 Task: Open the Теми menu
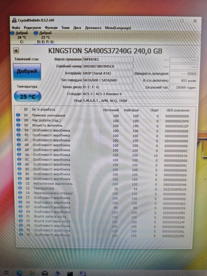pyautogui.click(x=65, y=28)
